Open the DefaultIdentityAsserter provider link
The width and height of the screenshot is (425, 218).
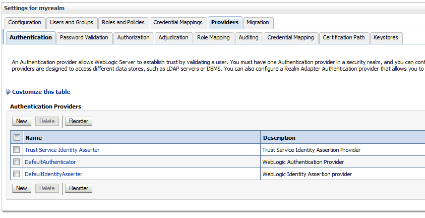[53, 174]
